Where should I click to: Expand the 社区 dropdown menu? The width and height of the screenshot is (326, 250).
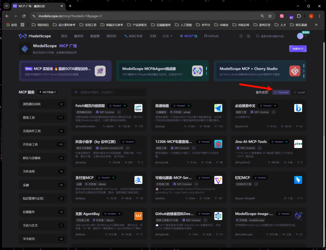(167, 36)
